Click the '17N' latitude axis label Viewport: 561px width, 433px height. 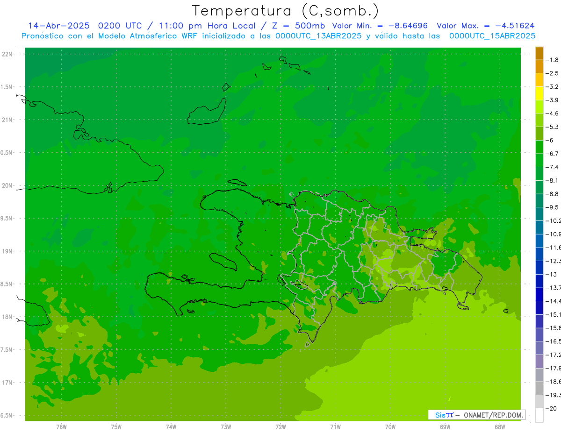pos(8,383)
